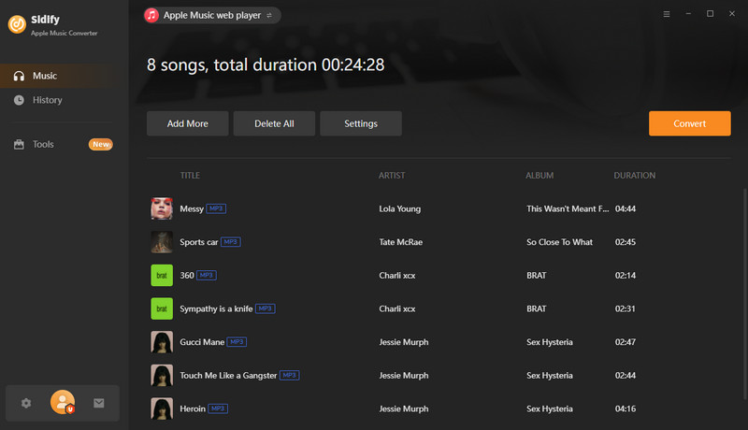The height and width of the screenshot is (430, 748).
Task: Click album This Wasn't Meant F...
Action: [568, 208]
